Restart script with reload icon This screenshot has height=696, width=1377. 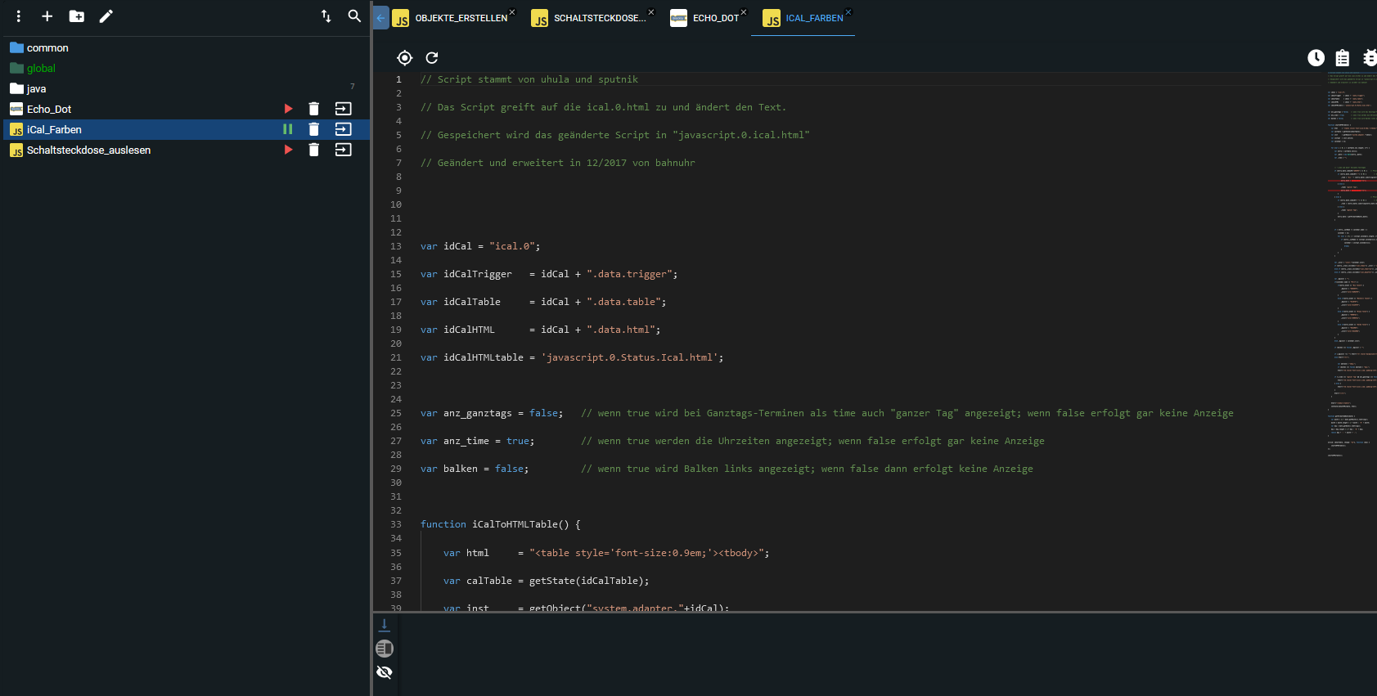point(432,57)
